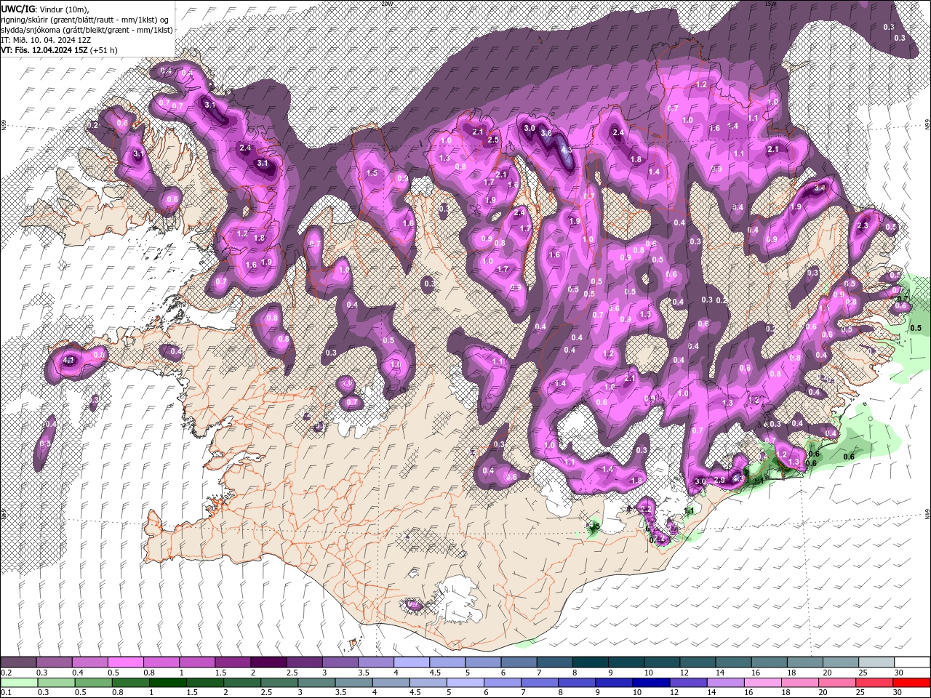Viewport: 931px width, 698px height.
Task: Select the palest green rain swatch starting at 0.1
Action: click(19, 683)
